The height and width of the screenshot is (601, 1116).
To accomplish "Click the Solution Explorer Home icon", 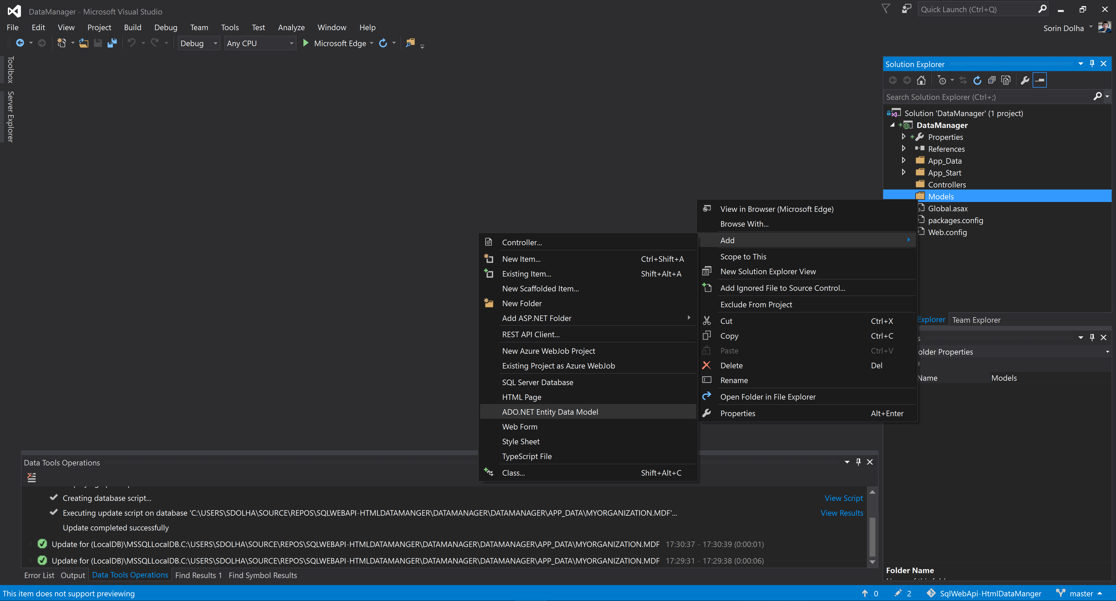I will pos(921,80).
